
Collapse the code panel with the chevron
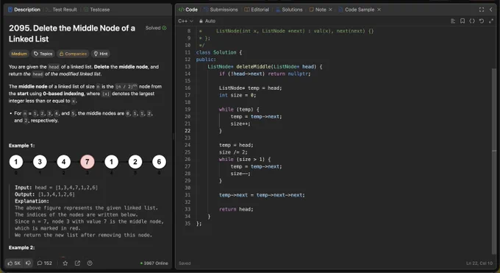pos(491,10)
